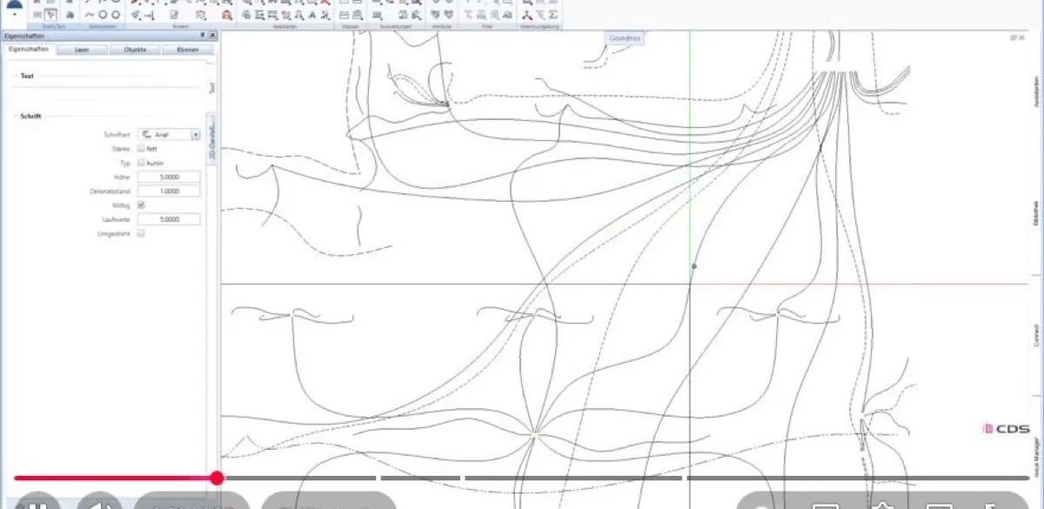Switch to the Eigenschaften tab
The height and width of the screenshot is (509, 1044).
tap(27, 50)
